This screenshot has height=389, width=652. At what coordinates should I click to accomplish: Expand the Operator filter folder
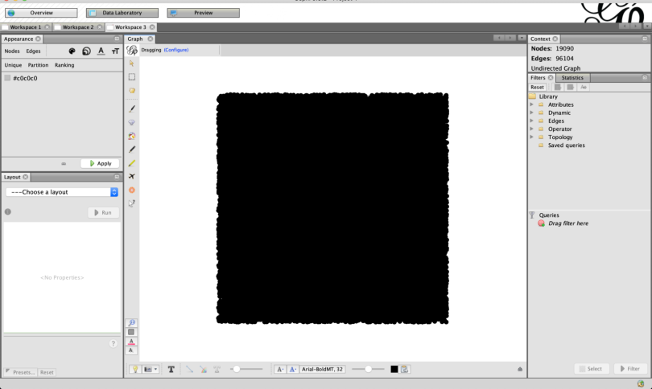pos(532,129)
